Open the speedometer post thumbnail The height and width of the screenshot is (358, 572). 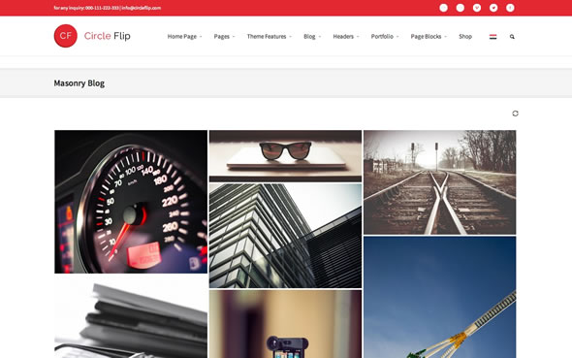(131, 202)
